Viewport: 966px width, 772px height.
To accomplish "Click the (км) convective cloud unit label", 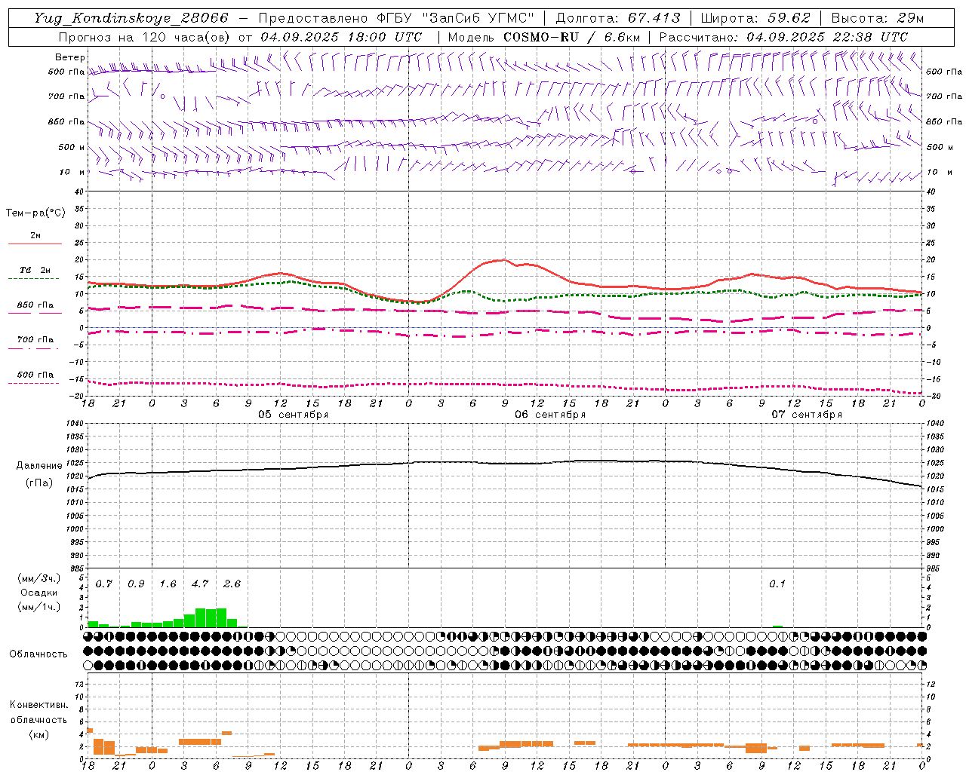I will pyautogui.click(x=38, y=734).
